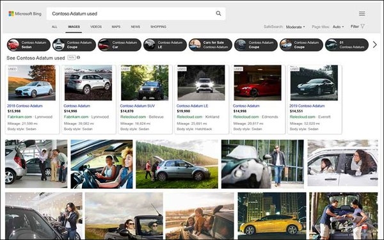Open the yellow car night city image

[272, 216]
